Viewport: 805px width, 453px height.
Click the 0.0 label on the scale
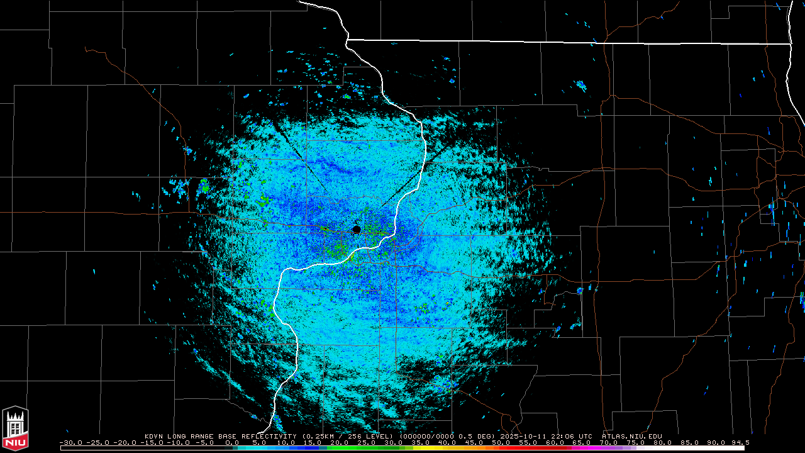232,442
